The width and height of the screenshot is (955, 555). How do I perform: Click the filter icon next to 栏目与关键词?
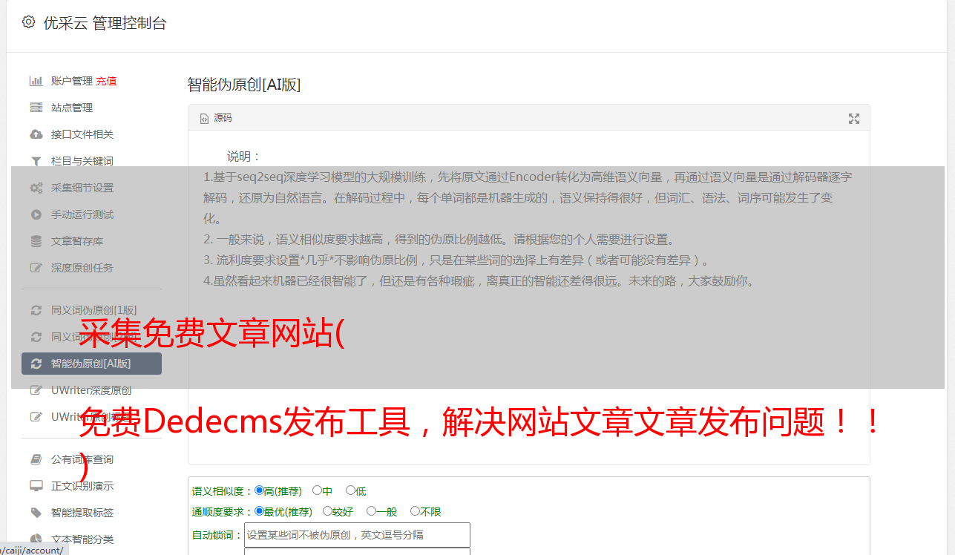(36, 161)
